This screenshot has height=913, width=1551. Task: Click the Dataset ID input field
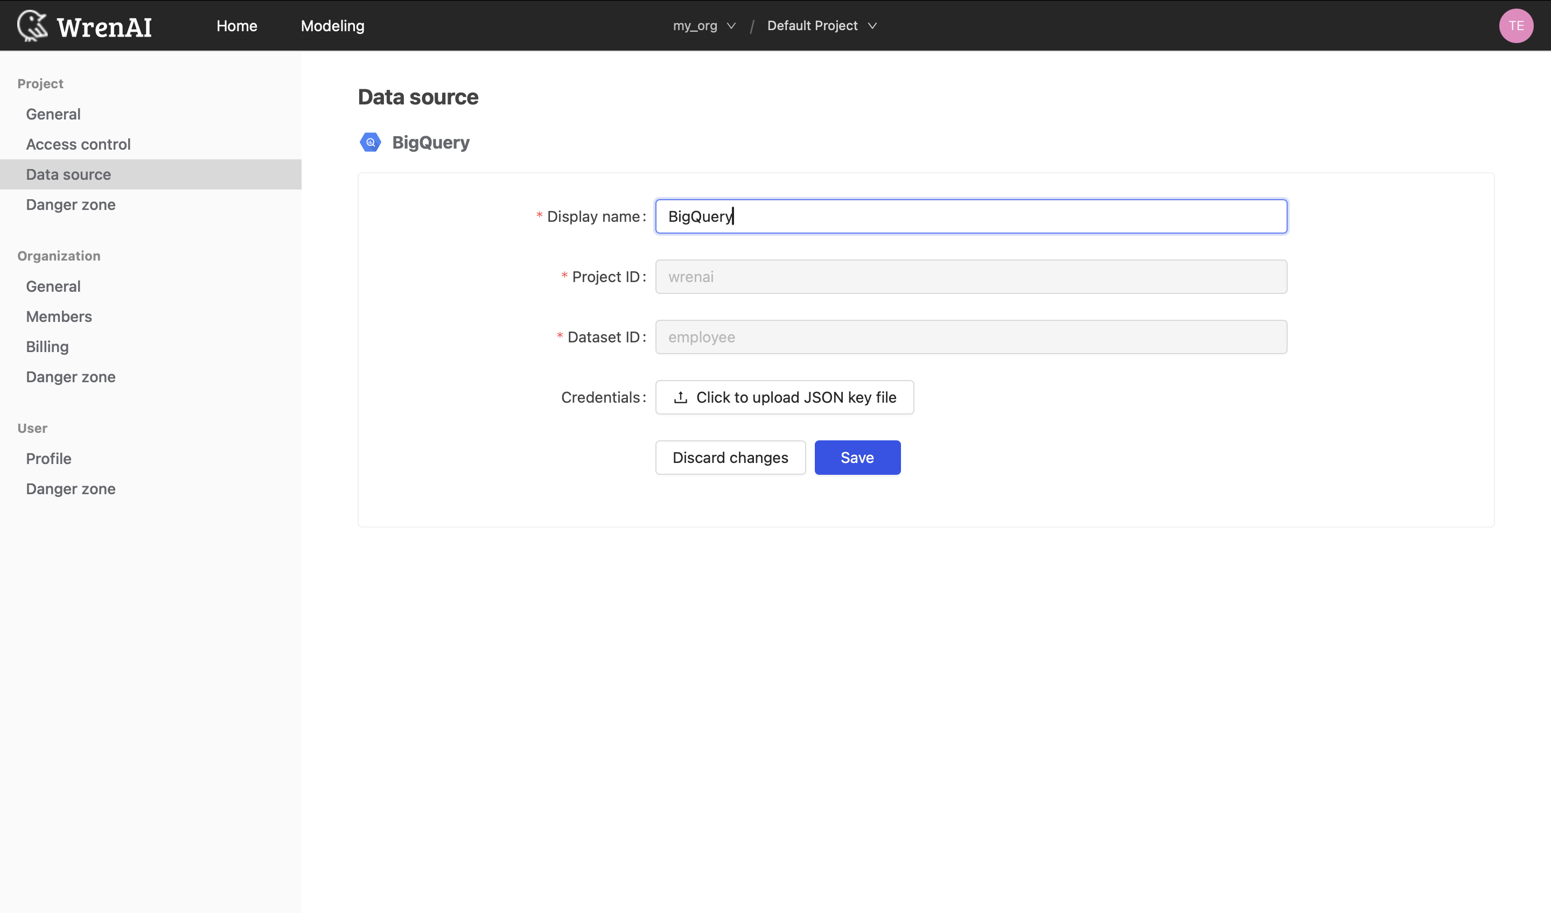click(970, 337)
